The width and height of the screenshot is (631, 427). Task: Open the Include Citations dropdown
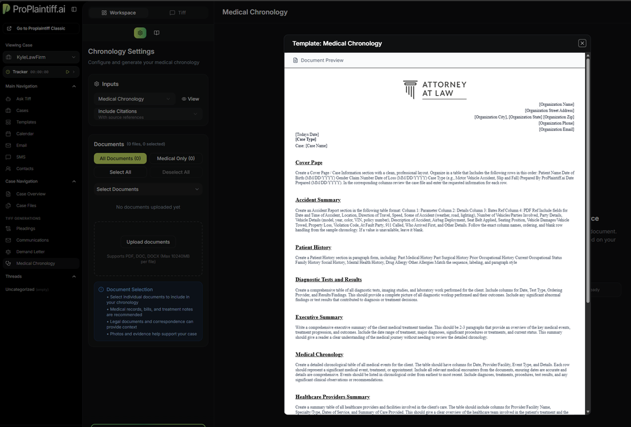pos(148,114)
